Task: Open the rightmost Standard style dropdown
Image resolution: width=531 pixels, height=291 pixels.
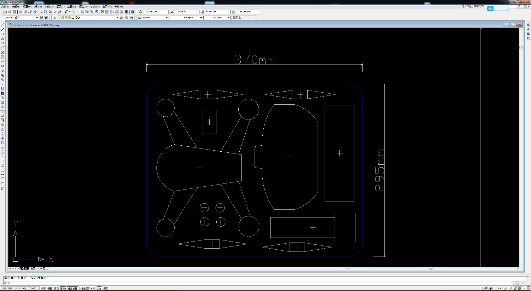Action: pos(249,12)
